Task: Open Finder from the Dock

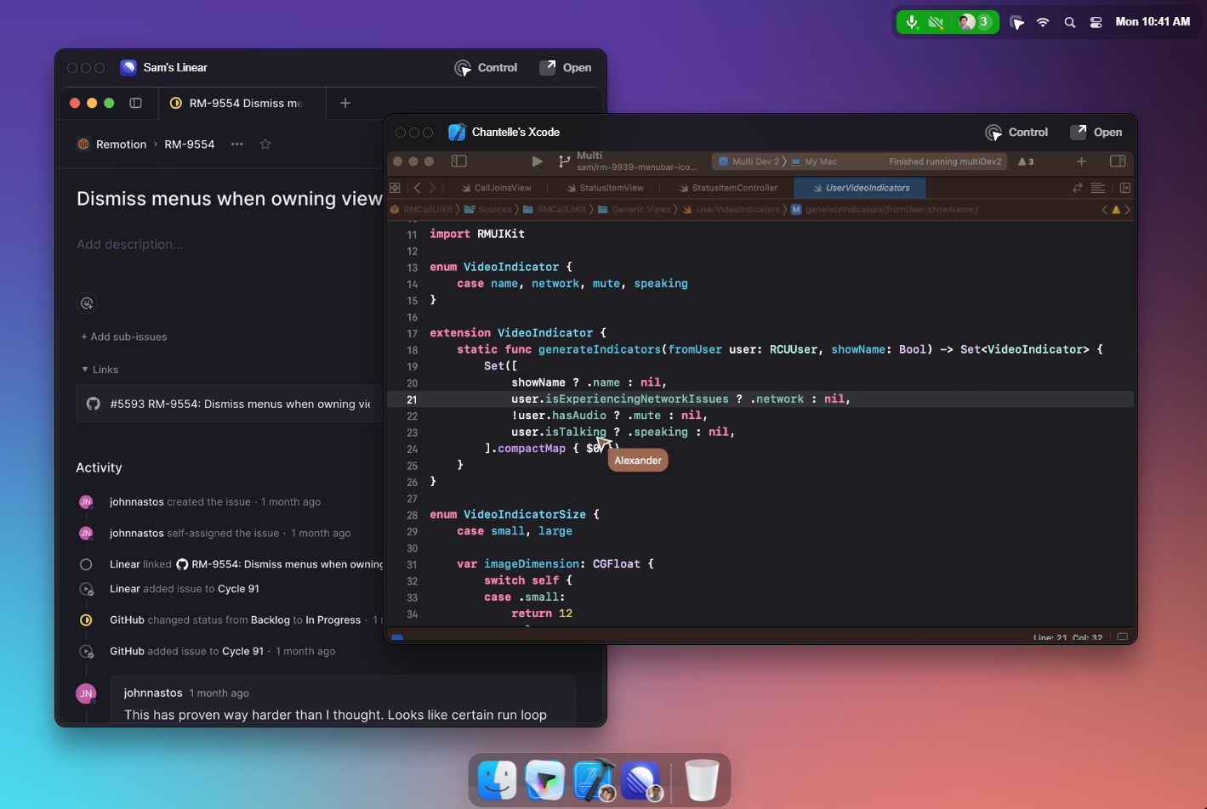Action: 498,779
